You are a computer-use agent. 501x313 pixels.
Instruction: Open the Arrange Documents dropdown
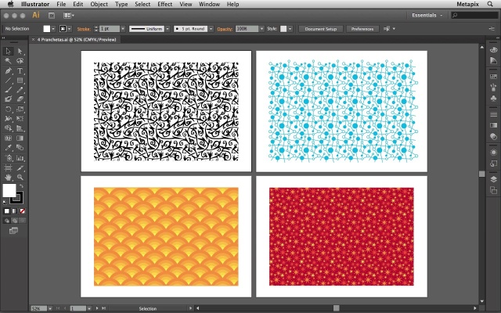(x=69, y=16)
